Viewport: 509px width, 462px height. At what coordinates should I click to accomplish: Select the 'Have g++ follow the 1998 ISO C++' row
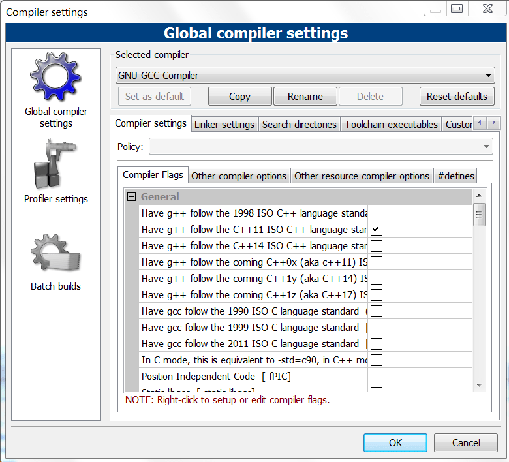point(305,213)
